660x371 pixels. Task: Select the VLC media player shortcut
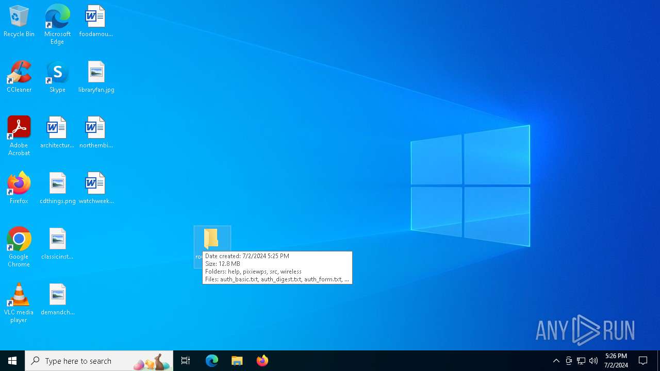(19, 302)
